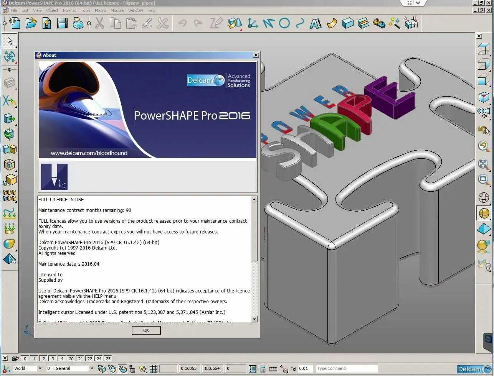Toggle level 25 button
The height and width of the screenshot is (376, 494).
[x=108, y=359]
